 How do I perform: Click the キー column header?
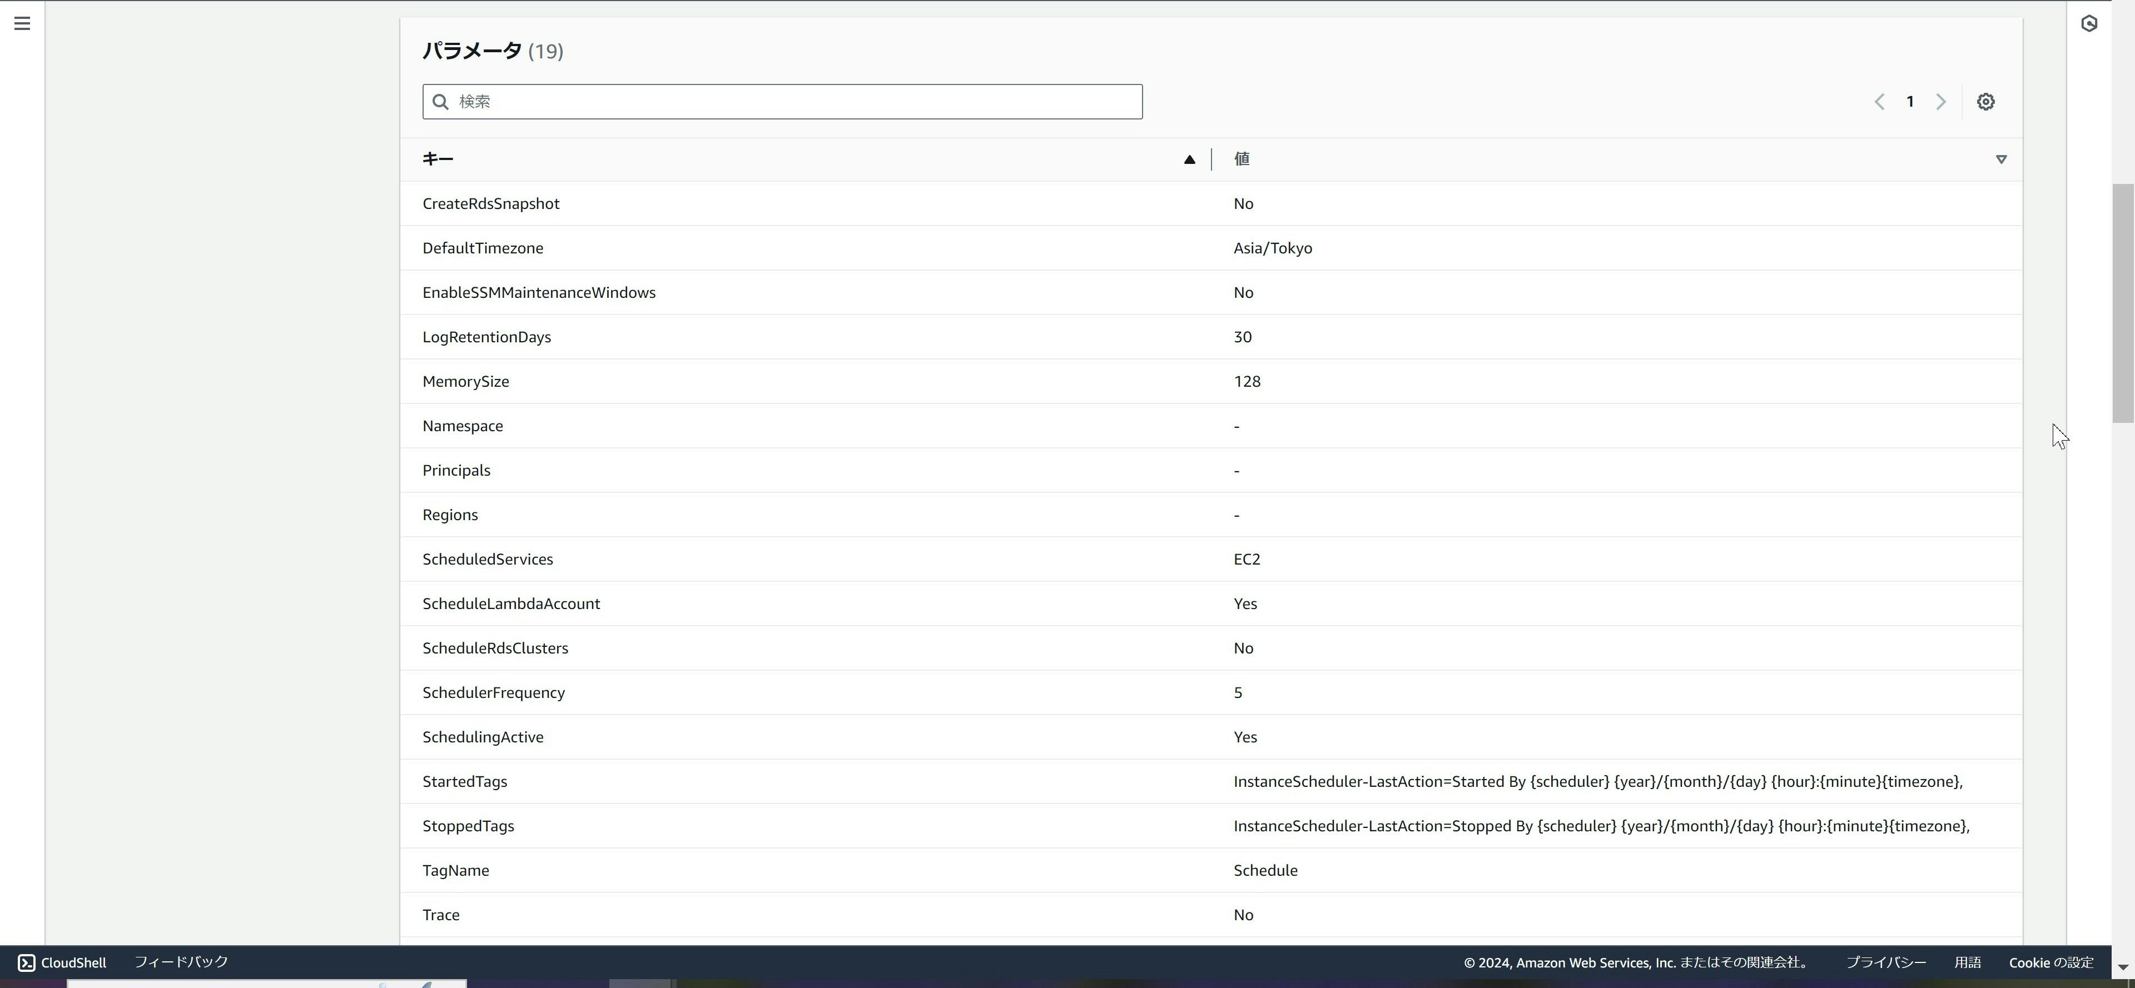click(438, 159)
